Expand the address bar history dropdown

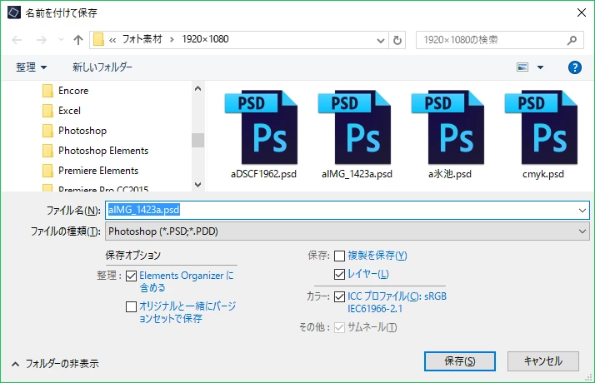pyautogui.click(x=380, y=40)
